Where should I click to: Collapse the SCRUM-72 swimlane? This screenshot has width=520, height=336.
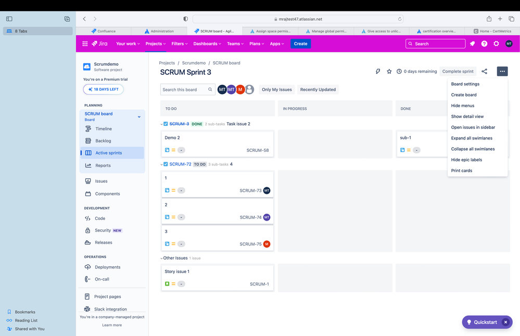pos(161,164)
